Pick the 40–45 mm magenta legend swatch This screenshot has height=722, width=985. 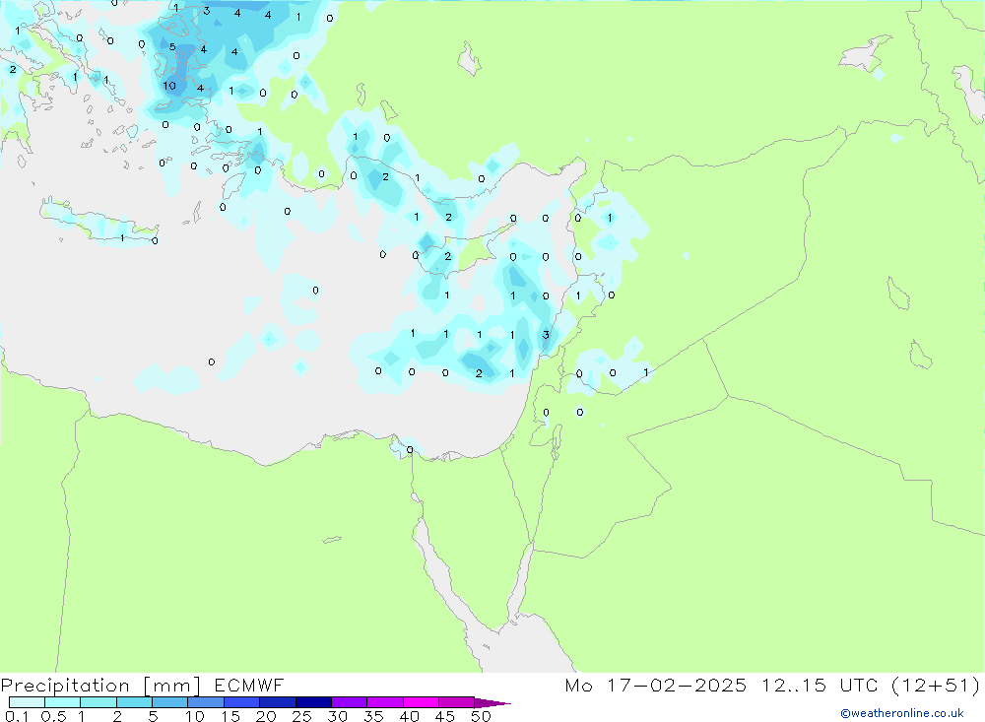421,702
